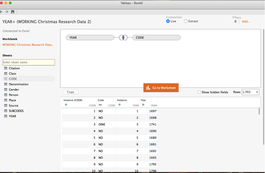265x173 pixels.
Task: Click the data source title YEAR+
Action: (x=47, y=22)
